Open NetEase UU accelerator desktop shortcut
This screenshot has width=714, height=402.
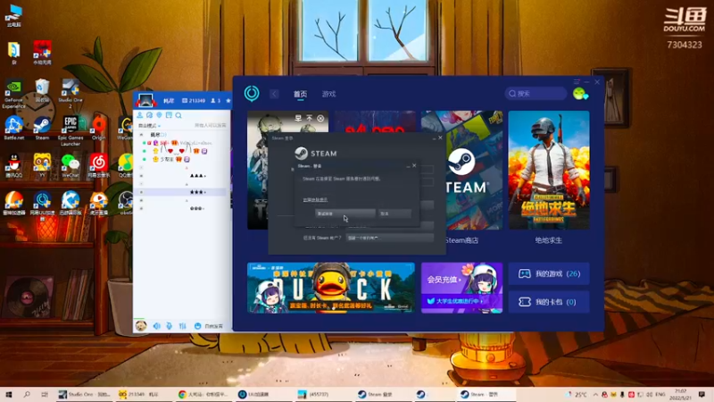(42, 206)
